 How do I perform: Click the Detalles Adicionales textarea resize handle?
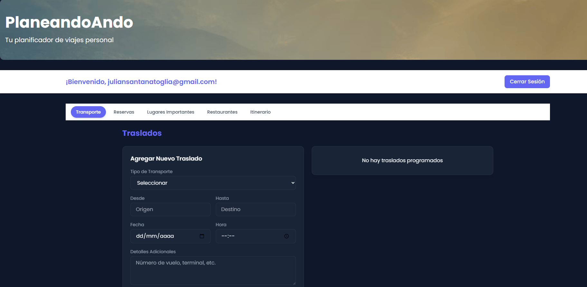coord(294,283)
